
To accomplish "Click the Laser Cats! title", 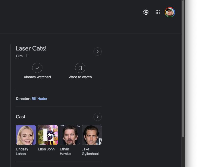I will pyautogui.click(x=31, y=48).
